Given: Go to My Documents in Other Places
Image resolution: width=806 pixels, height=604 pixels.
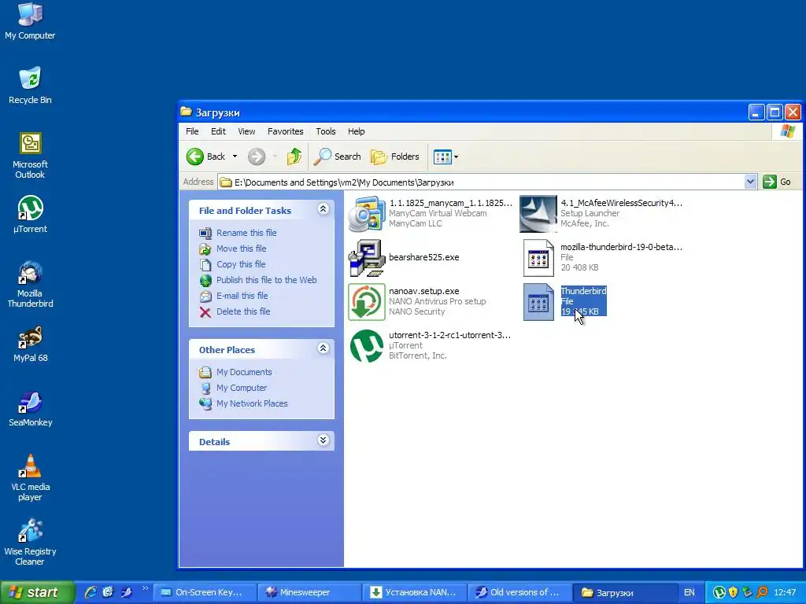Looking at the screenshot, I should tap(244, 372).
